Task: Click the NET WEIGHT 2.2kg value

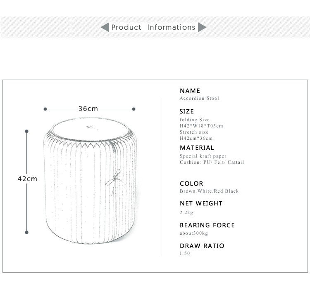Action: click(x=186, y=212)
